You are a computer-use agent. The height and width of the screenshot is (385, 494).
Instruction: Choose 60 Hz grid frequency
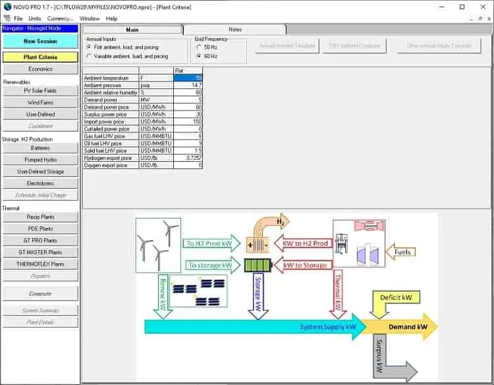click(x=207, y=56)
